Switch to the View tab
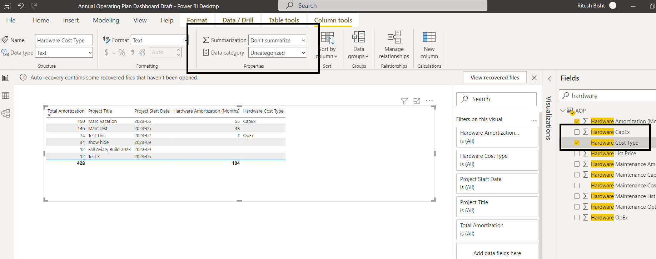Viewport: 656px width, 259px height. pyautogui.click(x=140, y=20)
